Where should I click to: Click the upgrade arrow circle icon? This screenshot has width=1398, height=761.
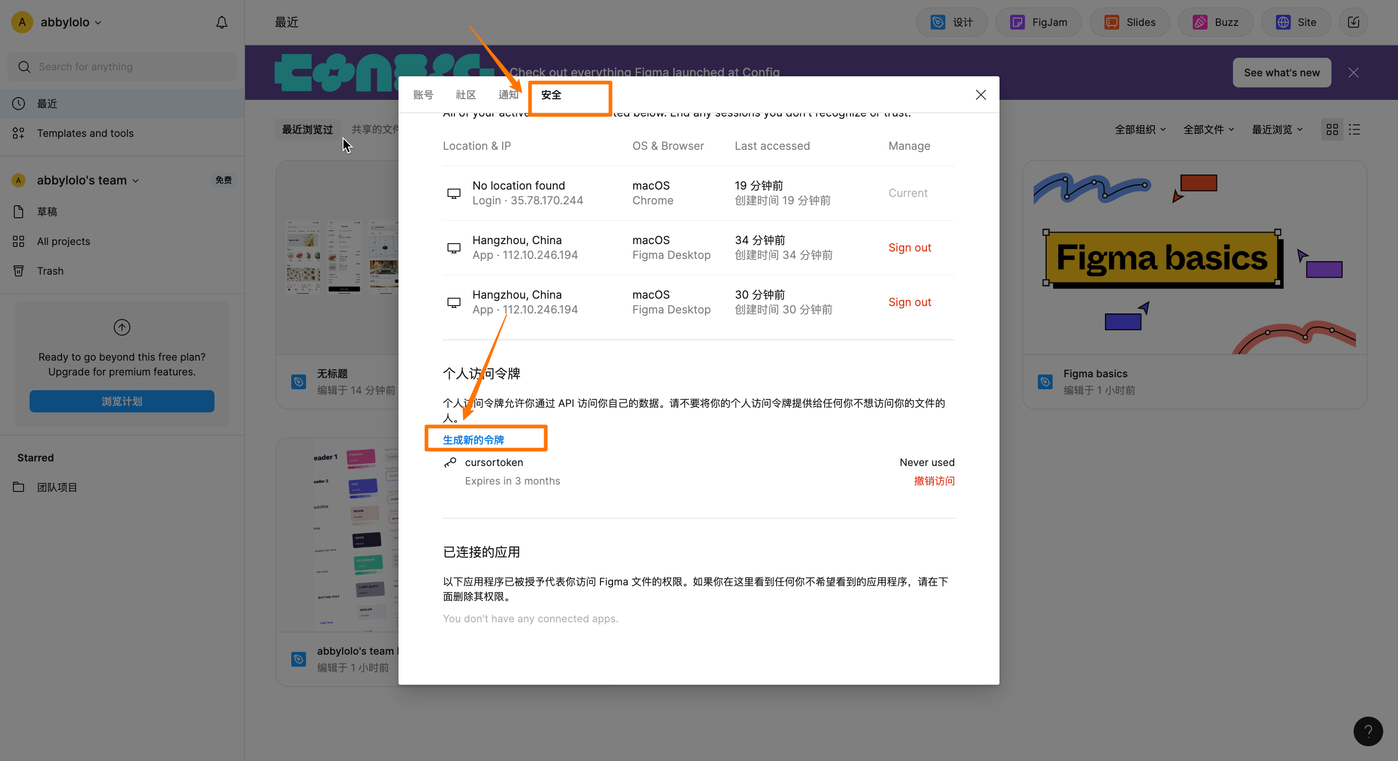122,327
